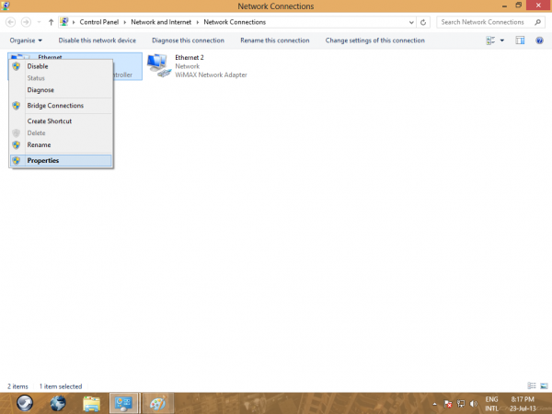This screenshot has height=414, width=552.
Task: Click the search magnifier icon
Action: point(537,22)
